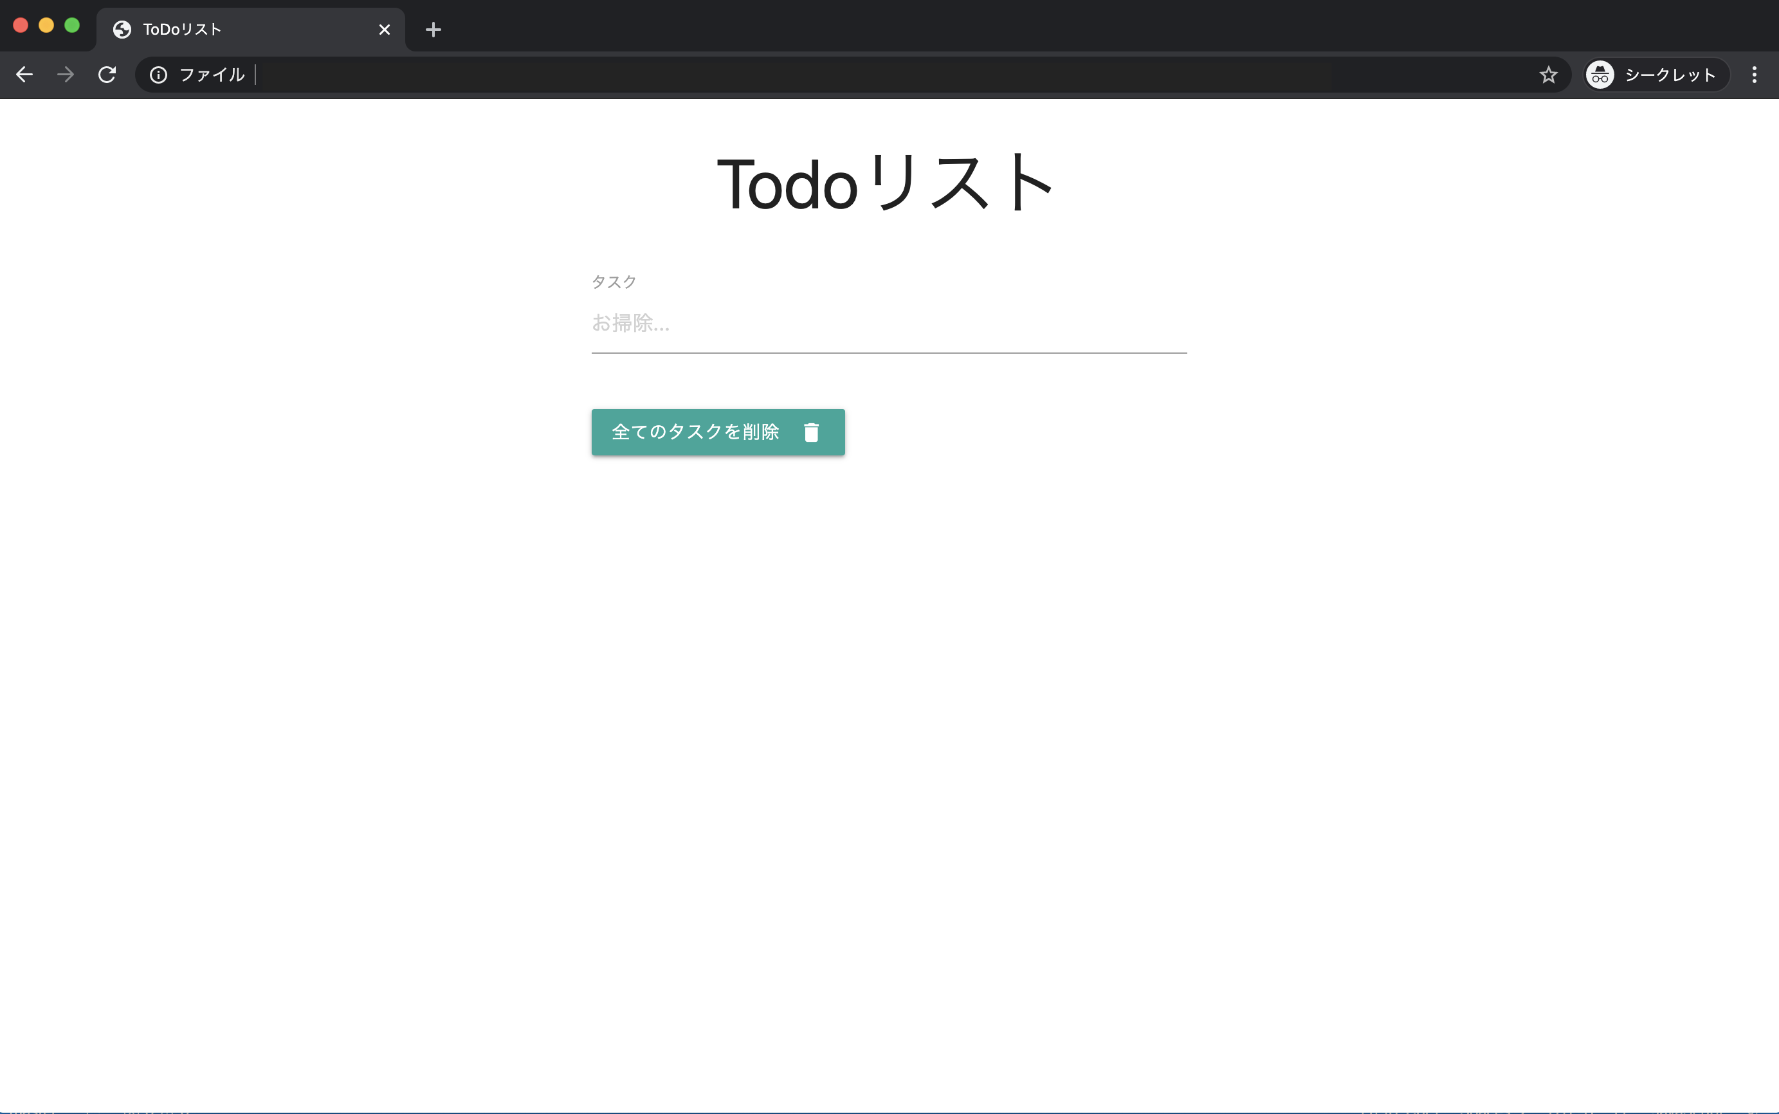Open a new tab with the plus icon

(433, 30)
